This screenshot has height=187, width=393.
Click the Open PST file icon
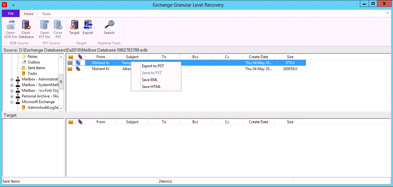tap(44, 25)
